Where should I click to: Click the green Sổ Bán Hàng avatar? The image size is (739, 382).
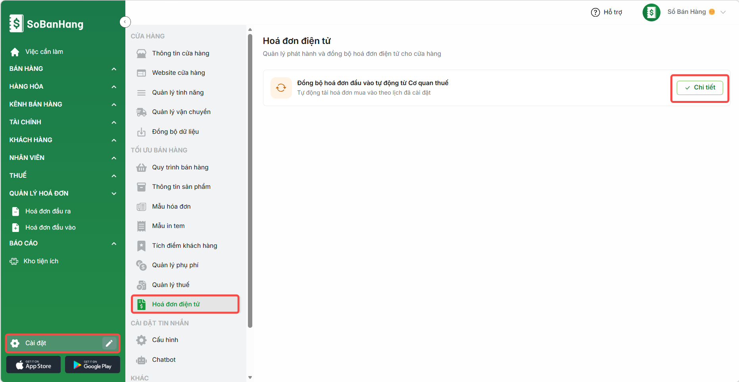tap(651, 12)
